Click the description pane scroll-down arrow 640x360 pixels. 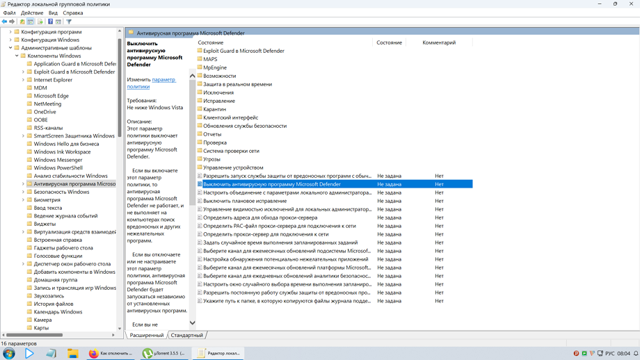[192, 322]
